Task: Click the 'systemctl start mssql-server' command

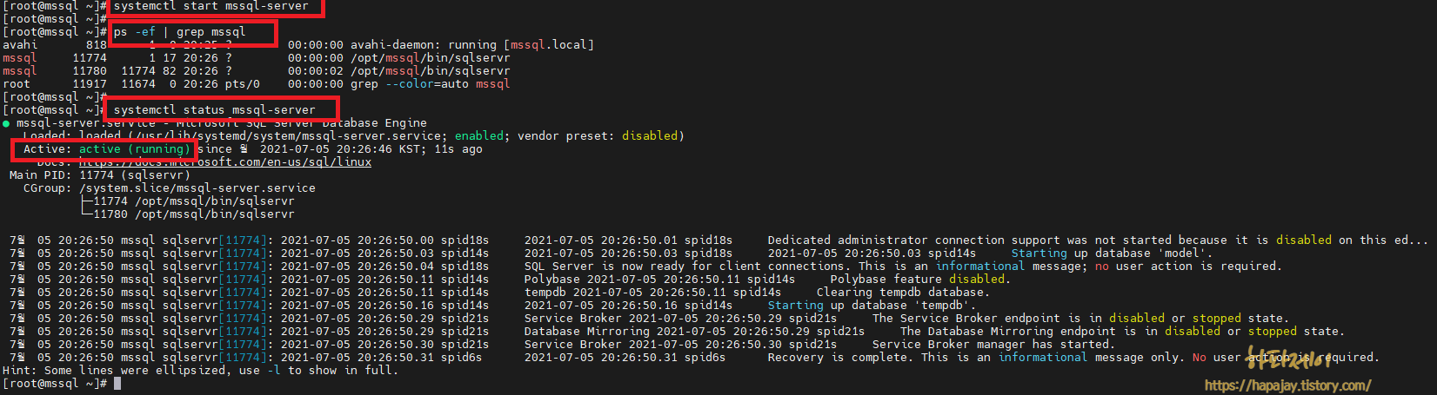Action: [211, 6]
